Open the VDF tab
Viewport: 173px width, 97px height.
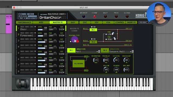pos(97,22)
